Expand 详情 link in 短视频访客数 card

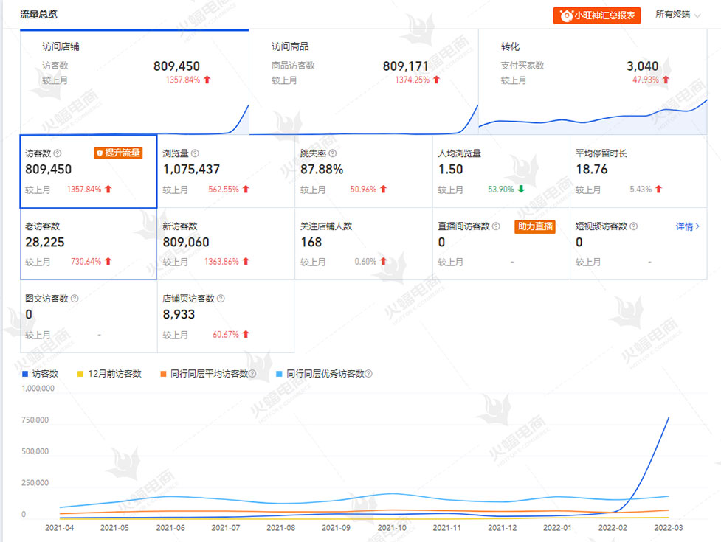pos(688,226)
